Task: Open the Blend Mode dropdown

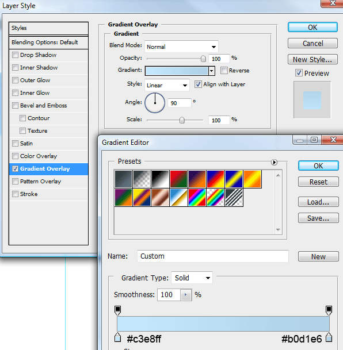Action: tap(181, 47)
